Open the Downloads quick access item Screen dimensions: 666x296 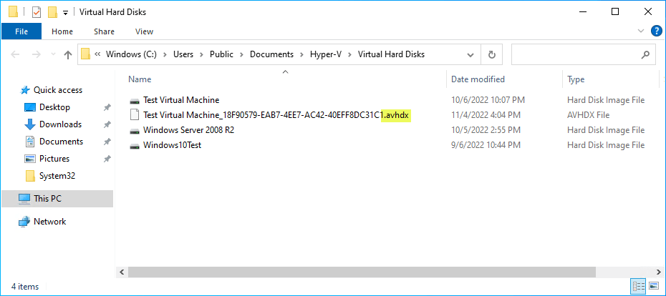tap(60, 124)
